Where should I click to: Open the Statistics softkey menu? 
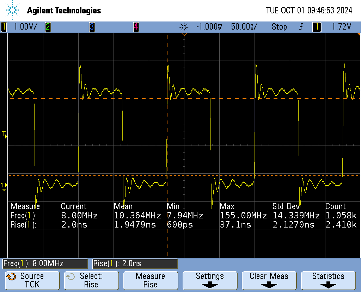click(x=328, y=280)
